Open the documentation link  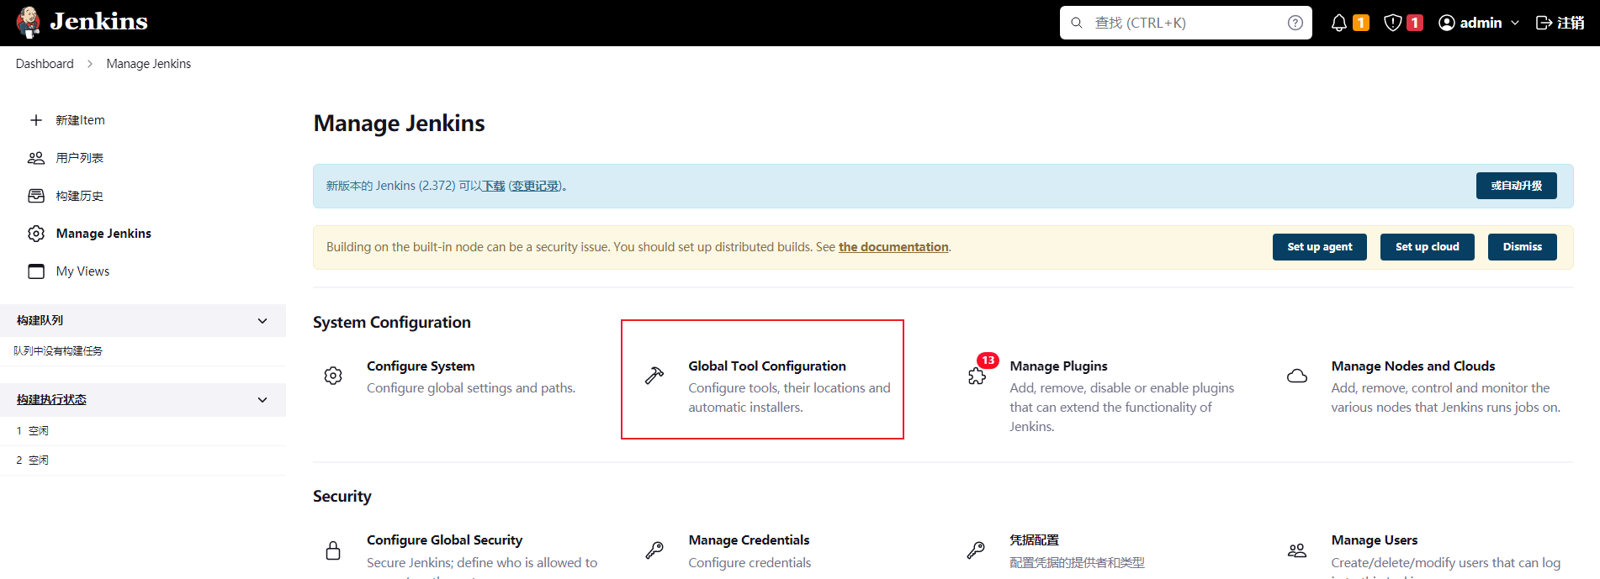[893, 247]
